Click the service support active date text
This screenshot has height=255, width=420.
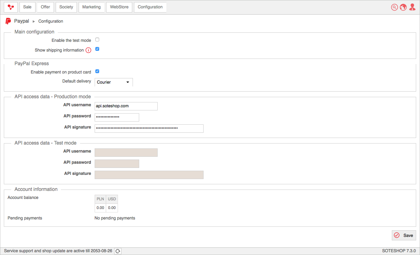pyautogui.click(x=58, y=251)
